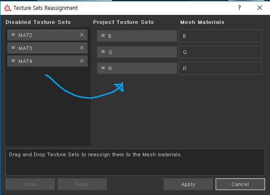Select project texture set R
The height and width of the screenshot is (195, 270).
[x=137, y=68]
